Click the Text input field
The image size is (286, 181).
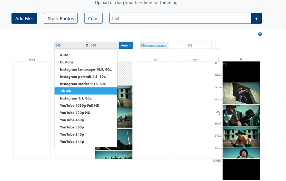coord(180,19)
